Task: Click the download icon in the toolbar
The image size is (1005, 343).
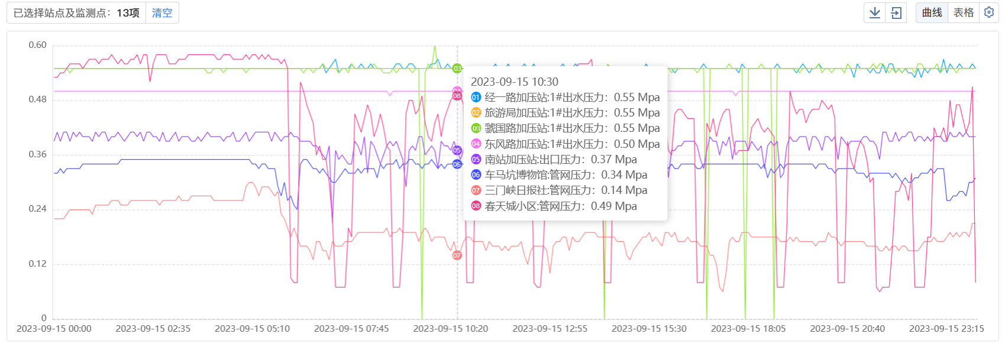Action: [x=874, y=12]
